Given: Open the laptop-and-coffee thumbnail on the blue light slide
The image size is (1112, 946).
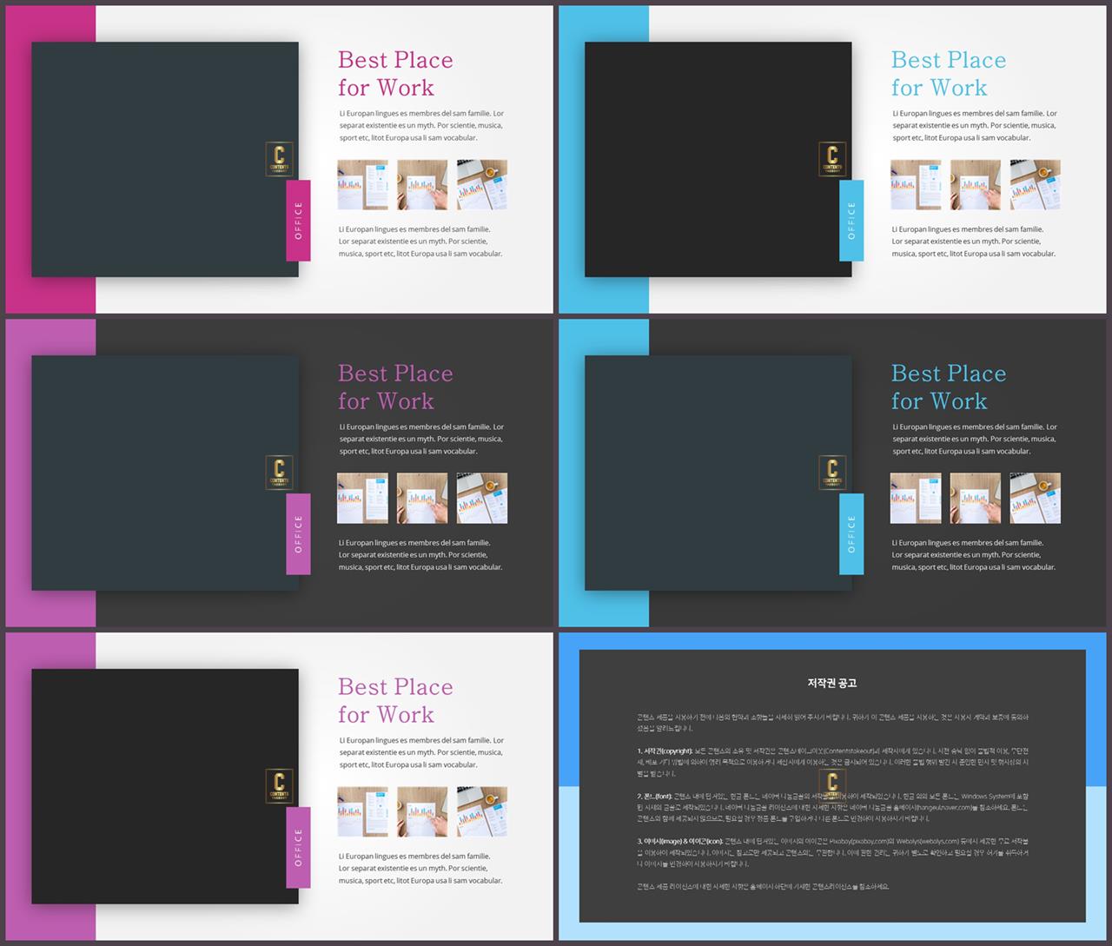Looking at the screenshot, I should pos(1036,184).
